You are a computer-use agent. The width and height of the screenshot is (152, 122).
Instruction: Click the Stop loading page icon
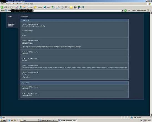[x=17, y=7]
